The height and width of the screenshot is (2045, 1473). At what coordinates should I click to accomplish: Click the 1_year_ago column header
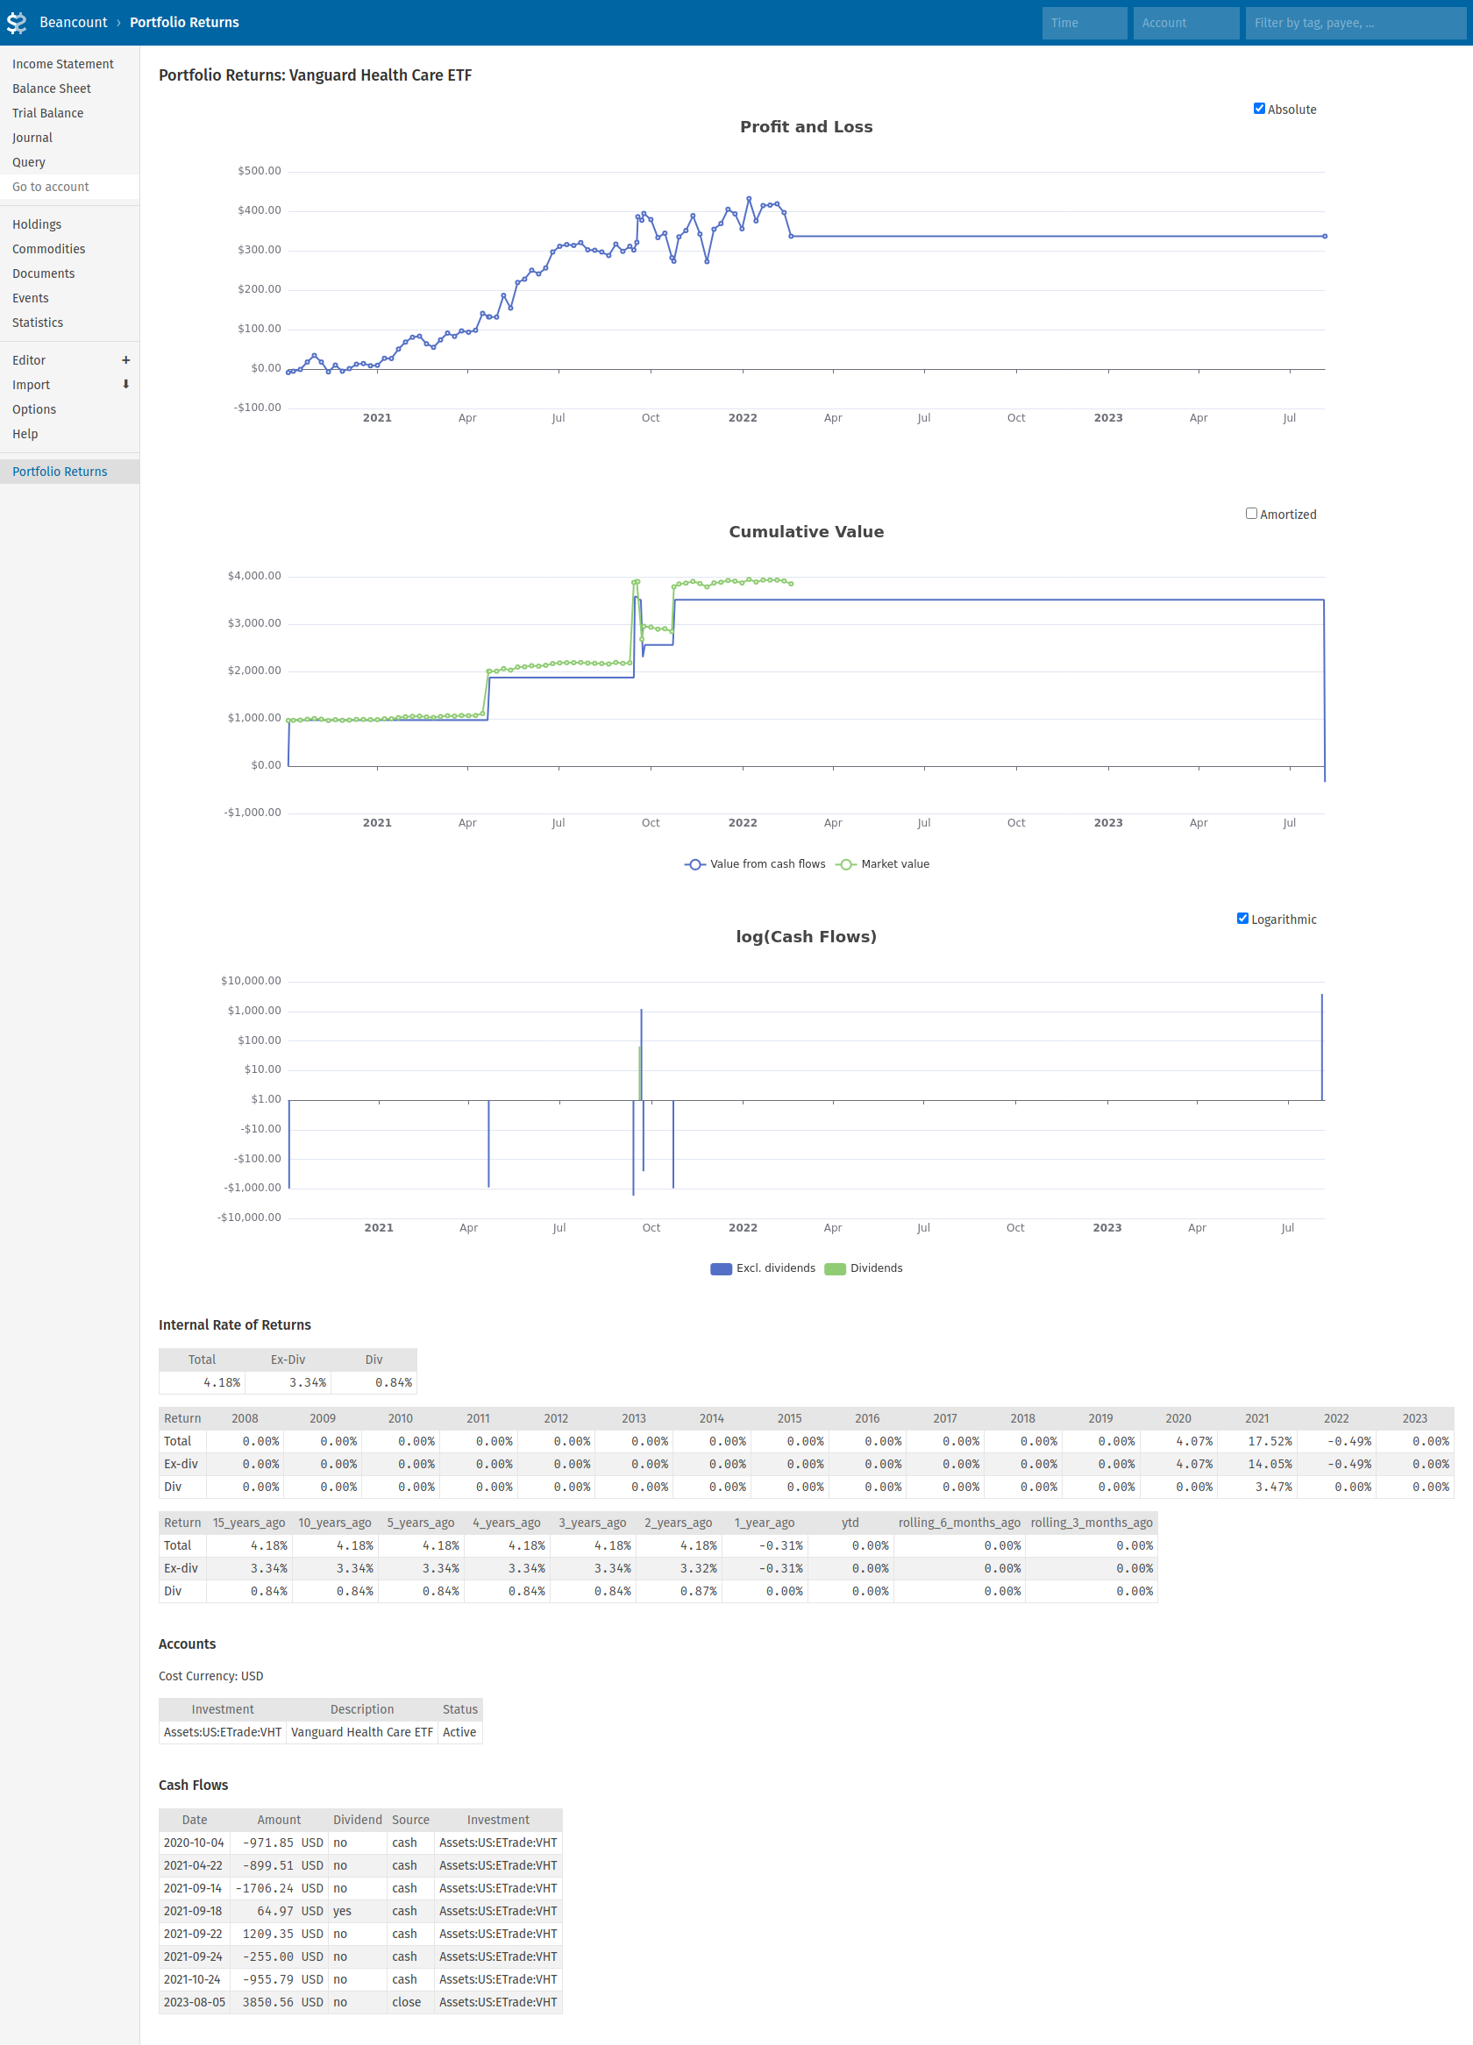(764, 1523)
